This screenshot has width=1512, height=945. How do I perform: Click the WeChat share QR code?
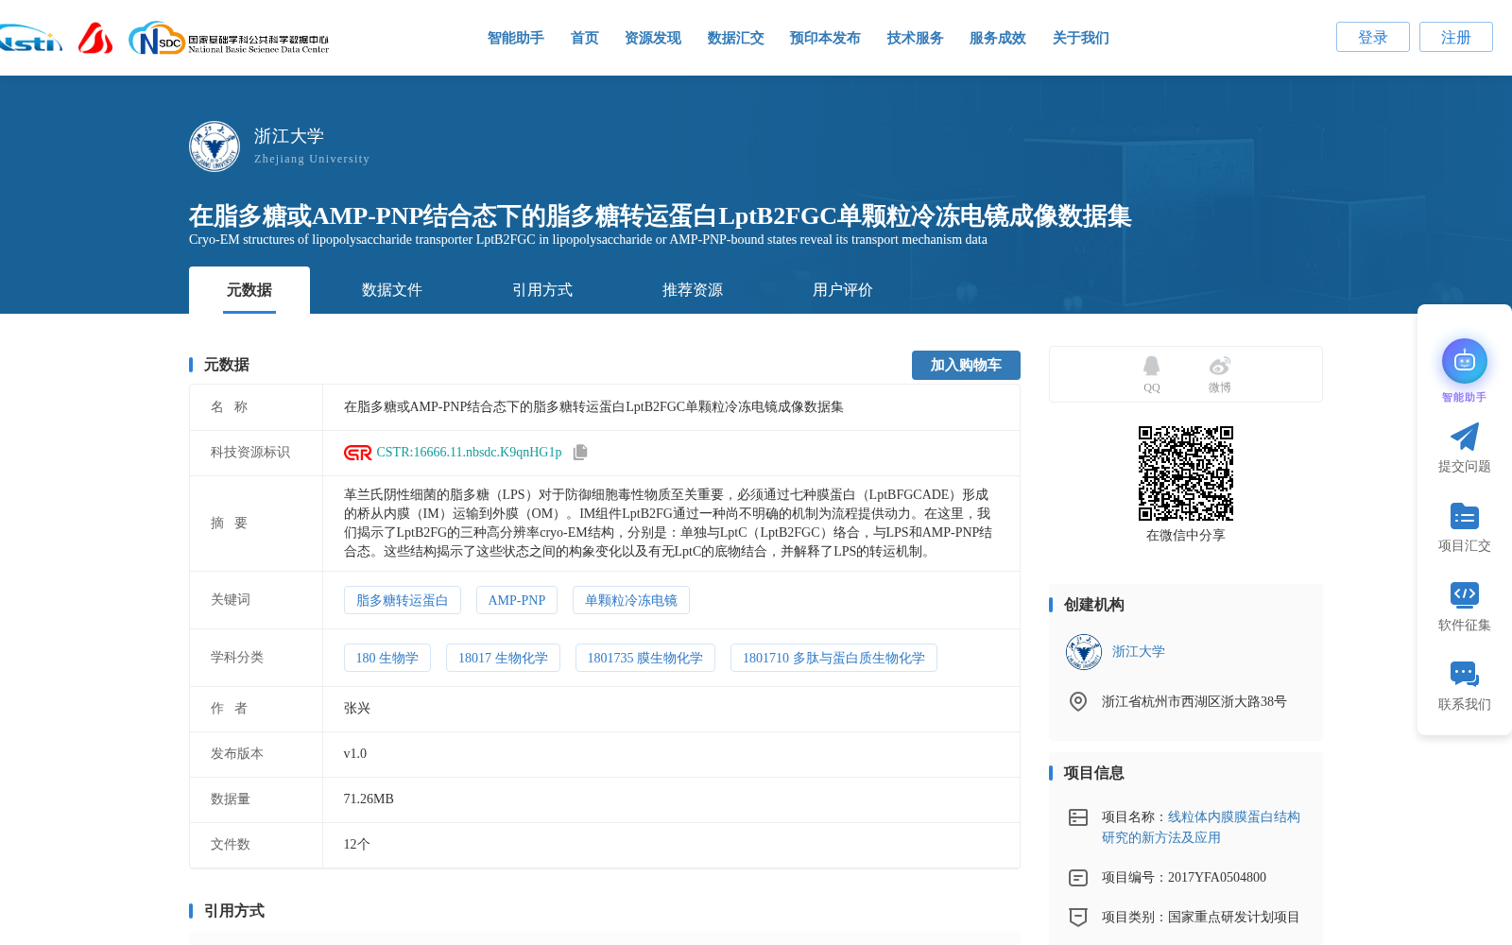[x=1186, y=473]
